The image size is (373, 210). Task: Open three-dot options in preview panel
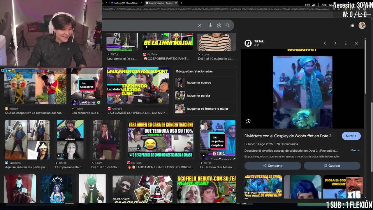346,43
